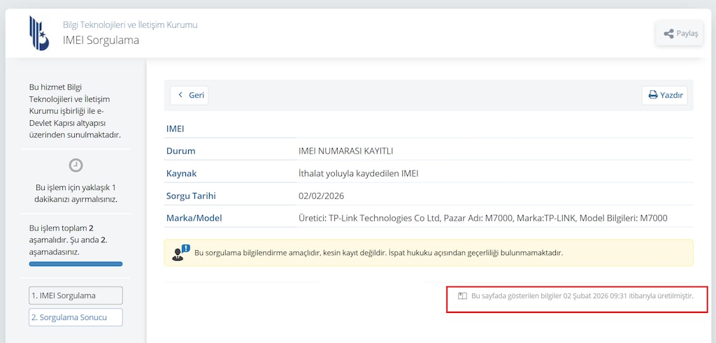This screenshot has height=343, width=716.
Task: Select step 1. IMEI Sorgulama
Action: (76, 295)
